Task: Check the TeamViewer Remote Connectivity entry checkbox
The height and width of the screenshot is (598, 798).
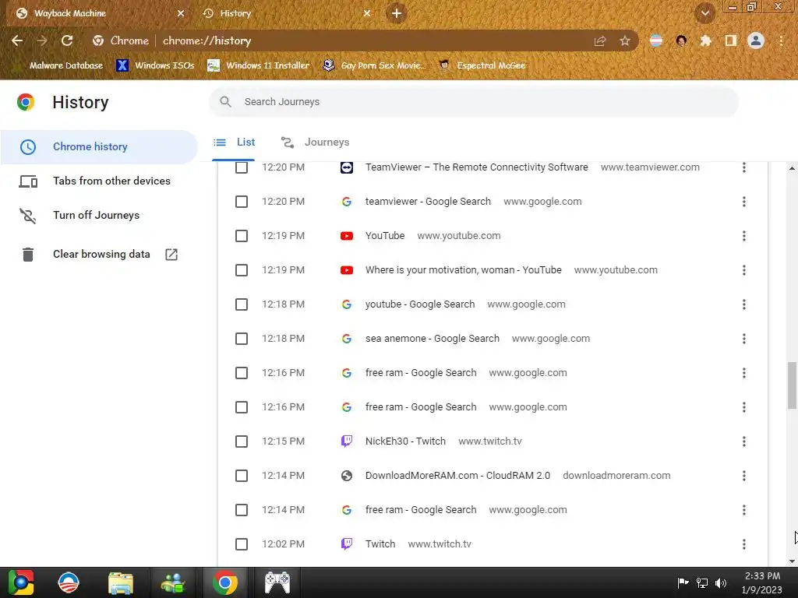Action: pyautogui.click(x=242, y=167)
